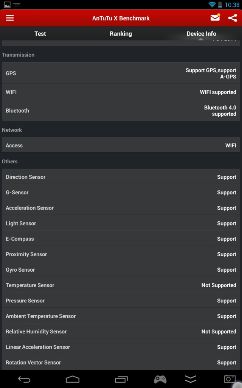
Task: Select the Temperature Sensor row
Action: (121, 285)
